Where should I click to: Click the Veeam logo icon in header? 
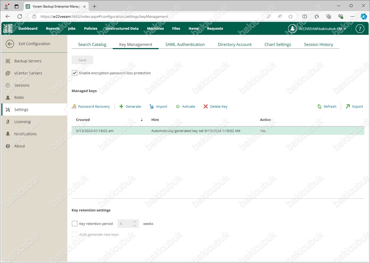[8, 28]
